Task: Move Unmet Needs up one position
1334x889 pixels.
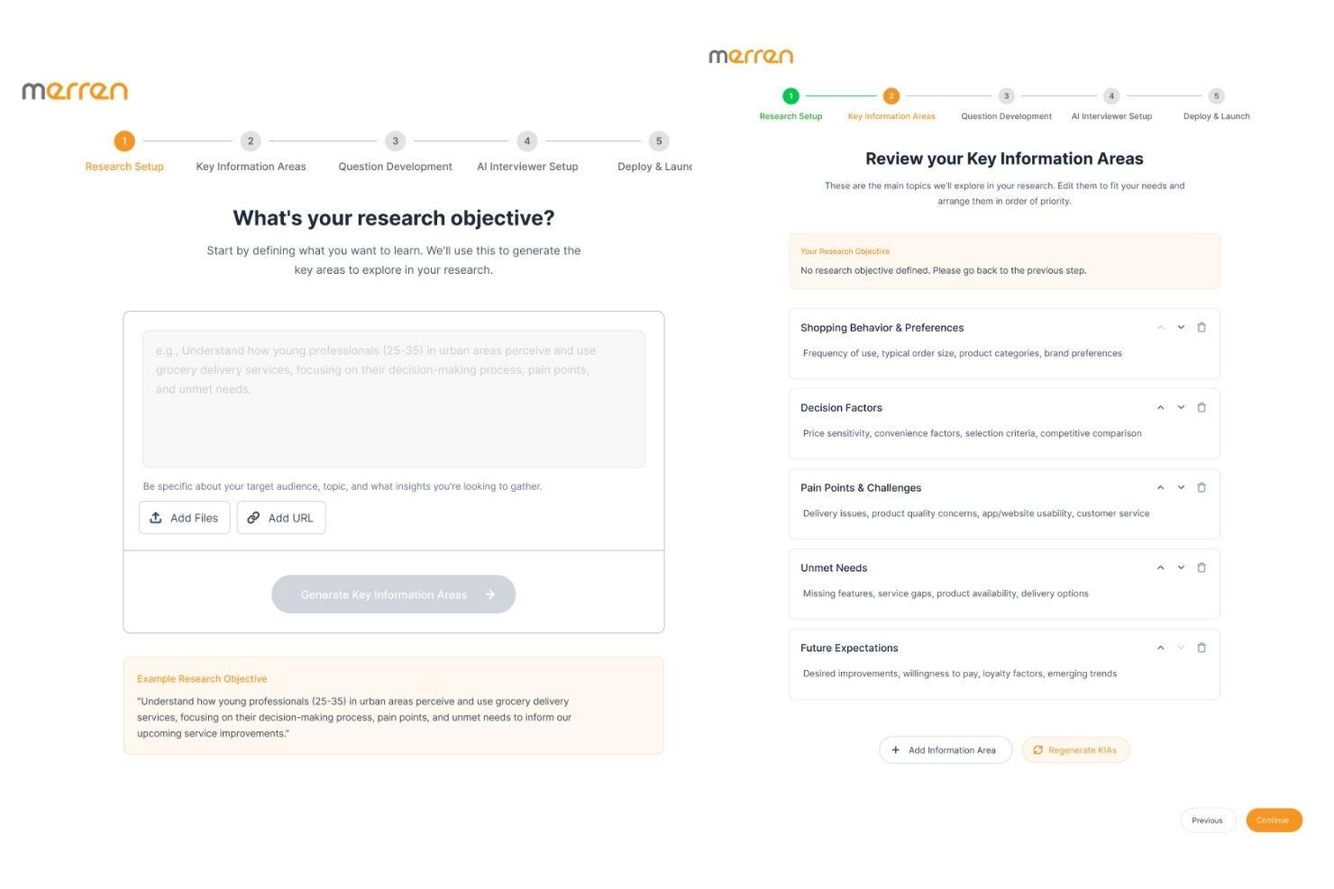Action: pyautogui.click(x=1160, y=568)
